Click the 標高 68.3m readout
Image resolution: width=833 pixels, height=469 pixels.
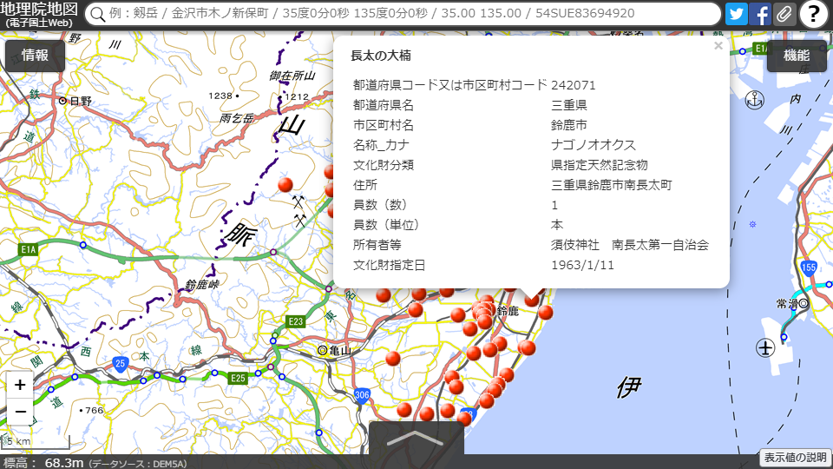[x=43, y=463]
